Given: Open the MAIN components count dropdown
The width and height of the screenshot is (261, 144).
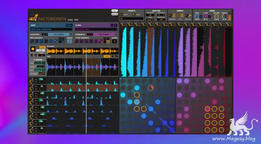Looking at the screenshot, I should pos(45,34).
